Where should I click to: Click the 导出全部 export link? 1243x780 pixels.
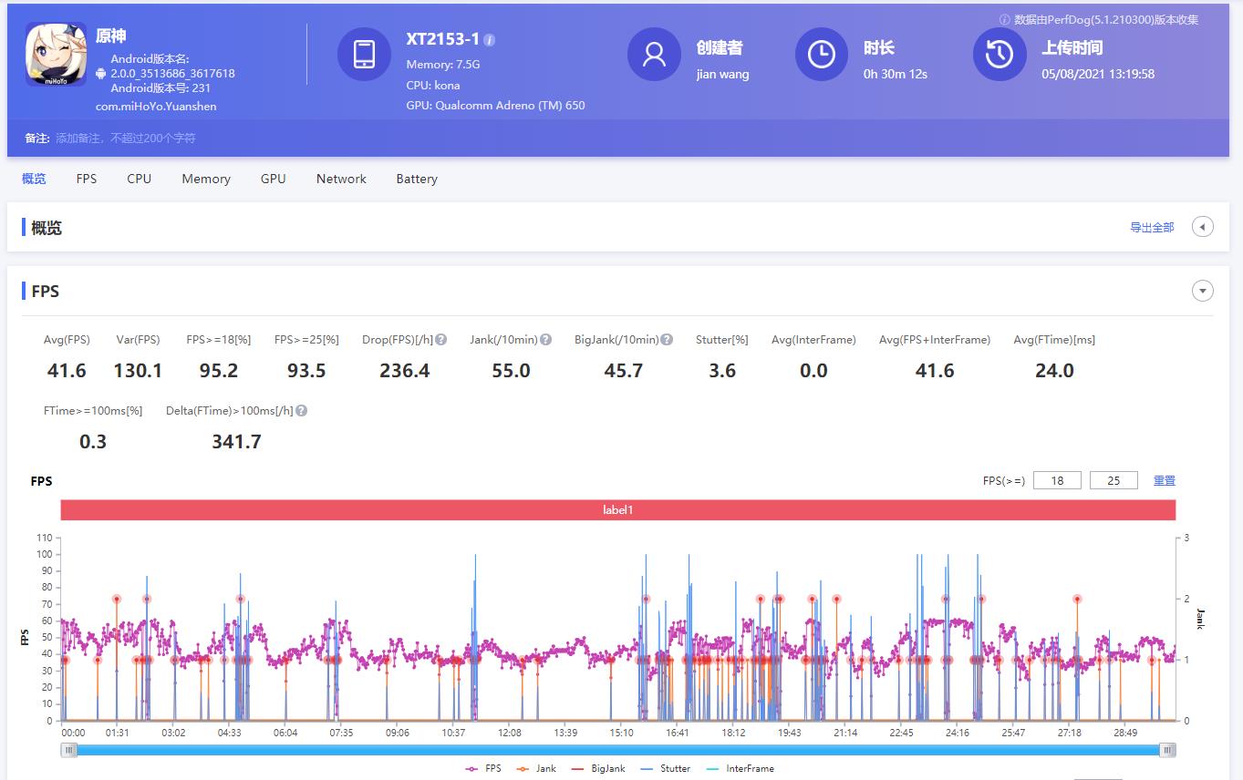pos(1151,227)
